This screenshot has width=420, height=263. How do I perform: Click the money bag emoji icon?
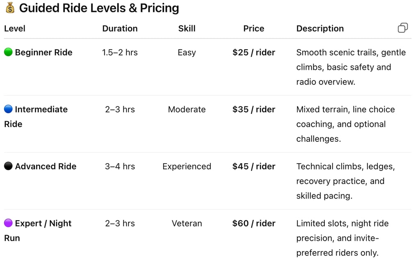click(10, 8)
